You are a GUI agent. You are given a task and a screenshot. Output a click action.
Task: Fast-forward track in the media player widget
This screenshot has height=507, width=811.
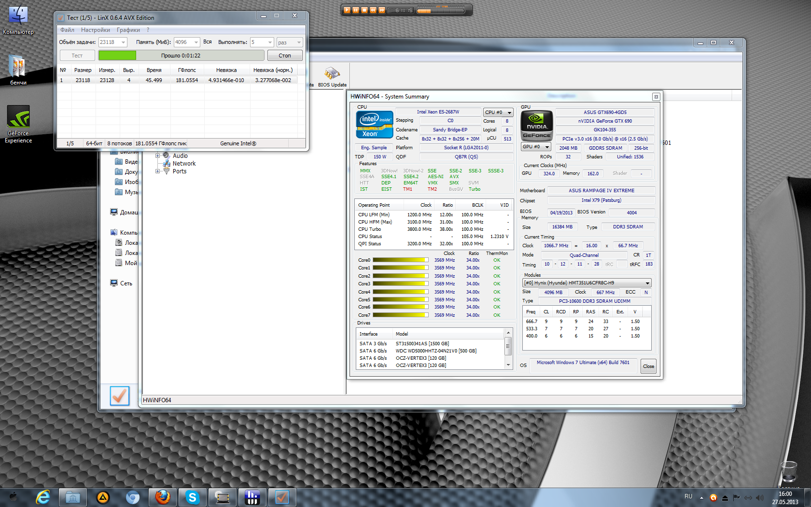pyautogui.click(x=382, y=10)
